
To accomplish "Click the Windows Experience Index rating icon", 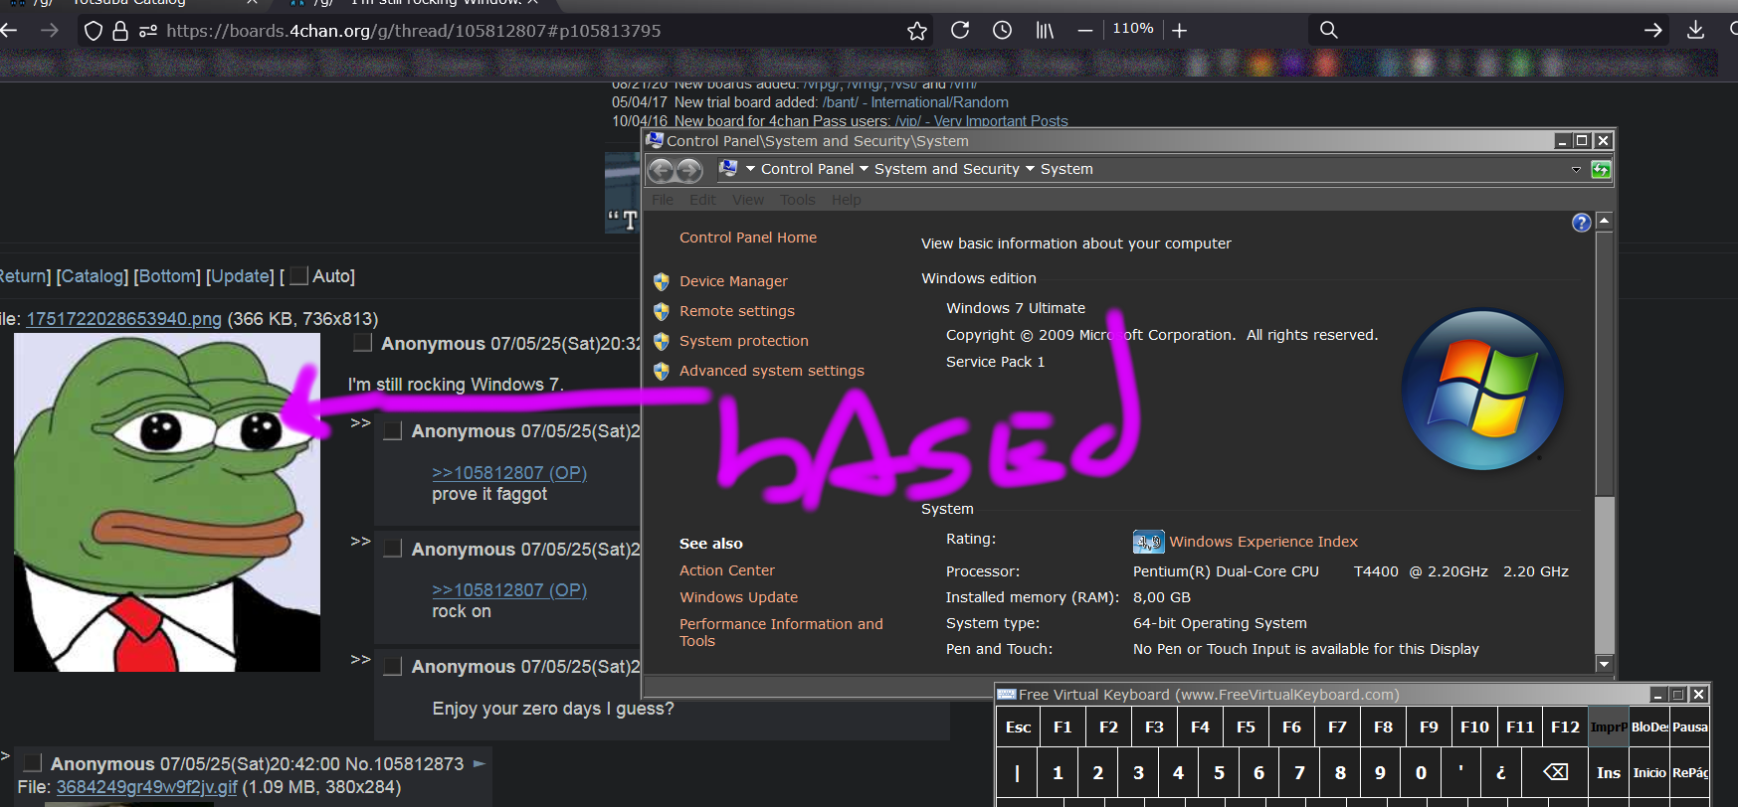I will coord(1148,542).
